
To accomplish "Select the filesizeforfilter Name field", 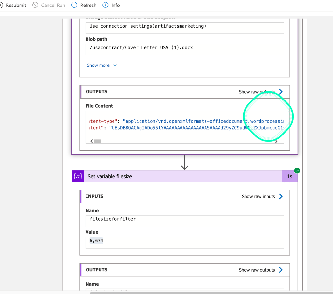I will click(x=185, y=221).
